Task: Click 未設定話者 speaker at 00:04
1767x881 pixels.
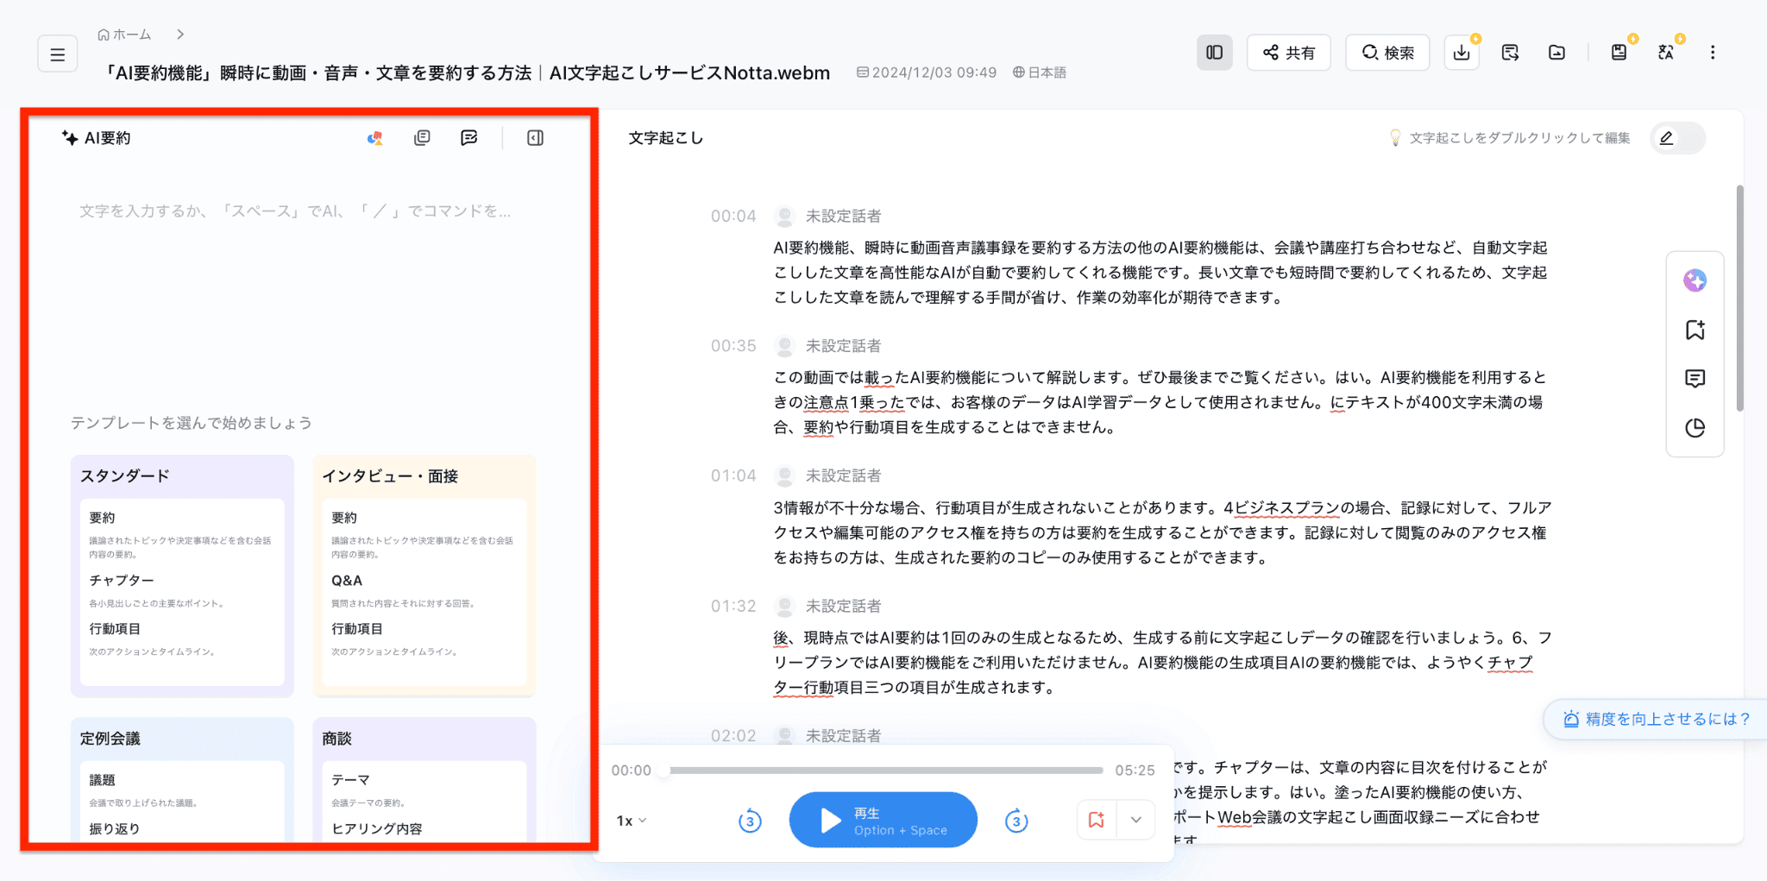Action: (x=843, y=217)
